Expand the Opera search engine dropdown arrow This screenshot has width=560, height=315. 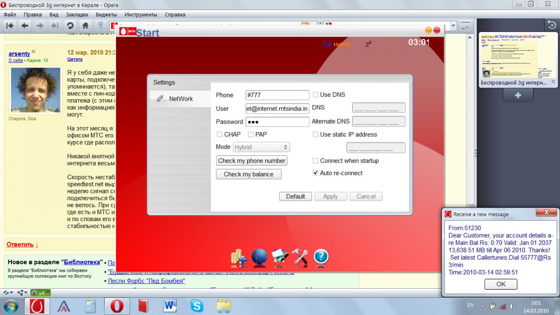[453, 26]
